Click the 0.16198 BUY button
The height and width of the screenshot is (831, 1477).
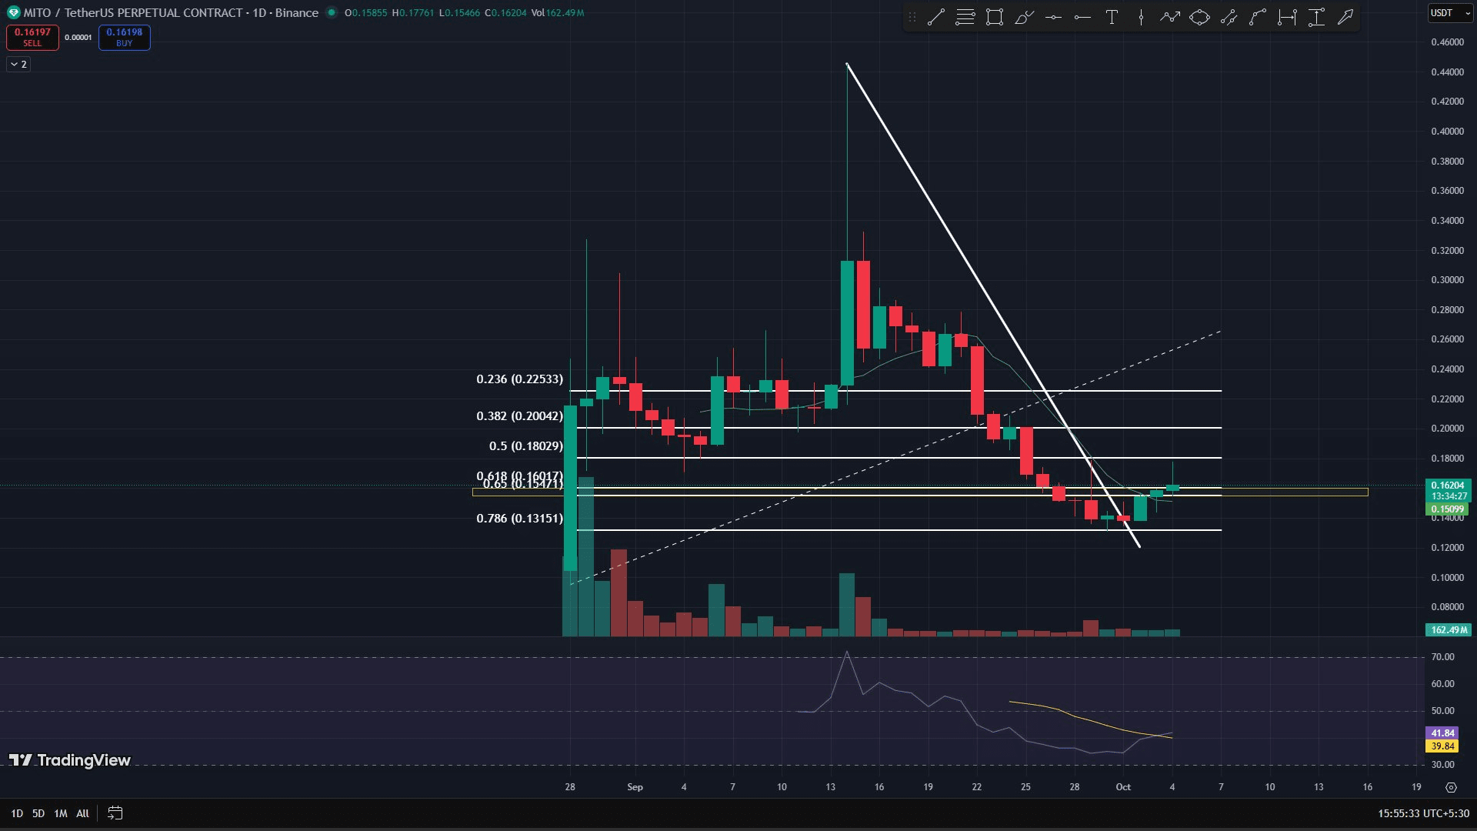click(x=124, y=37)
